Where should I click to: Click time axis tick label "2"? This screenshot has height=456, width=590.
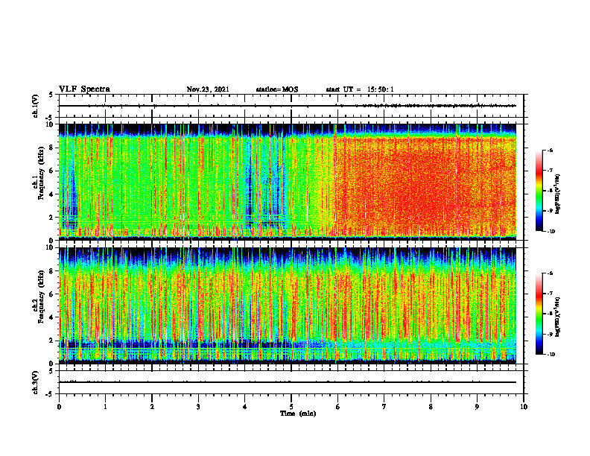(152, 407)
